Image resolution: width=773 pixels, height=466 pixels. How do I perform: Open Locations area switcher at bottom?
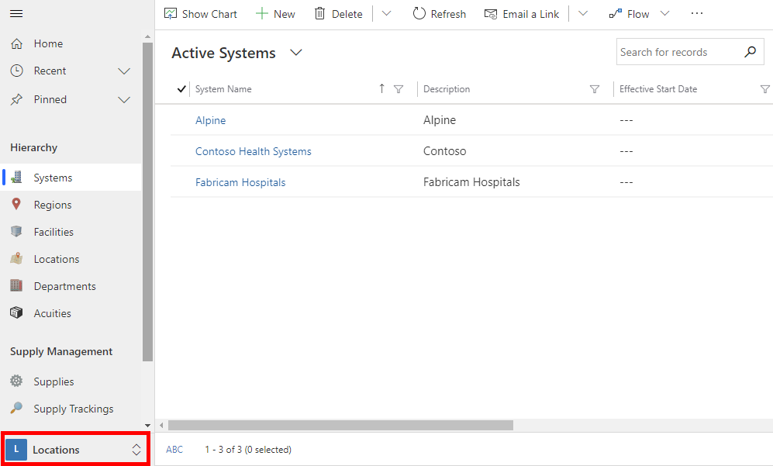click(74, 449)
